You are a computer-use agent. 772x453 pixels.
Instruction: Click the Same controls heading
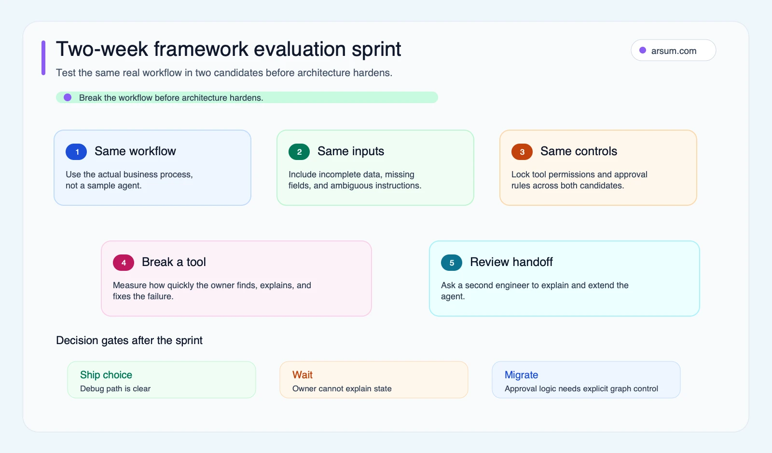pyautogui.click(x=579, y=151)
